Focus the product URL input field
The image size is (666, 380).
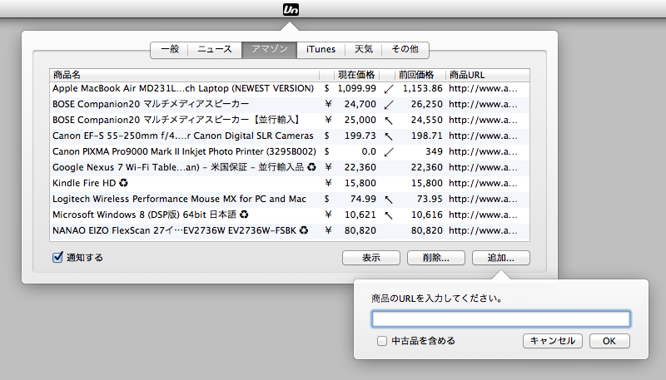[500, 318]
